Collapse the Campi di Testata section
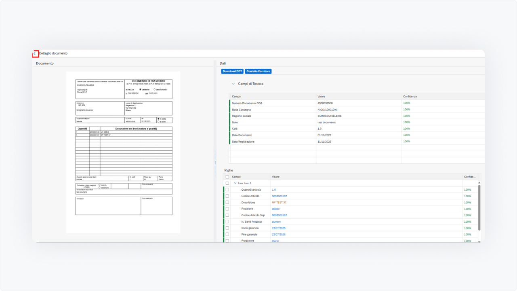Image resolution: width=517 pixels, height=291 pixels. pos(233,84)
